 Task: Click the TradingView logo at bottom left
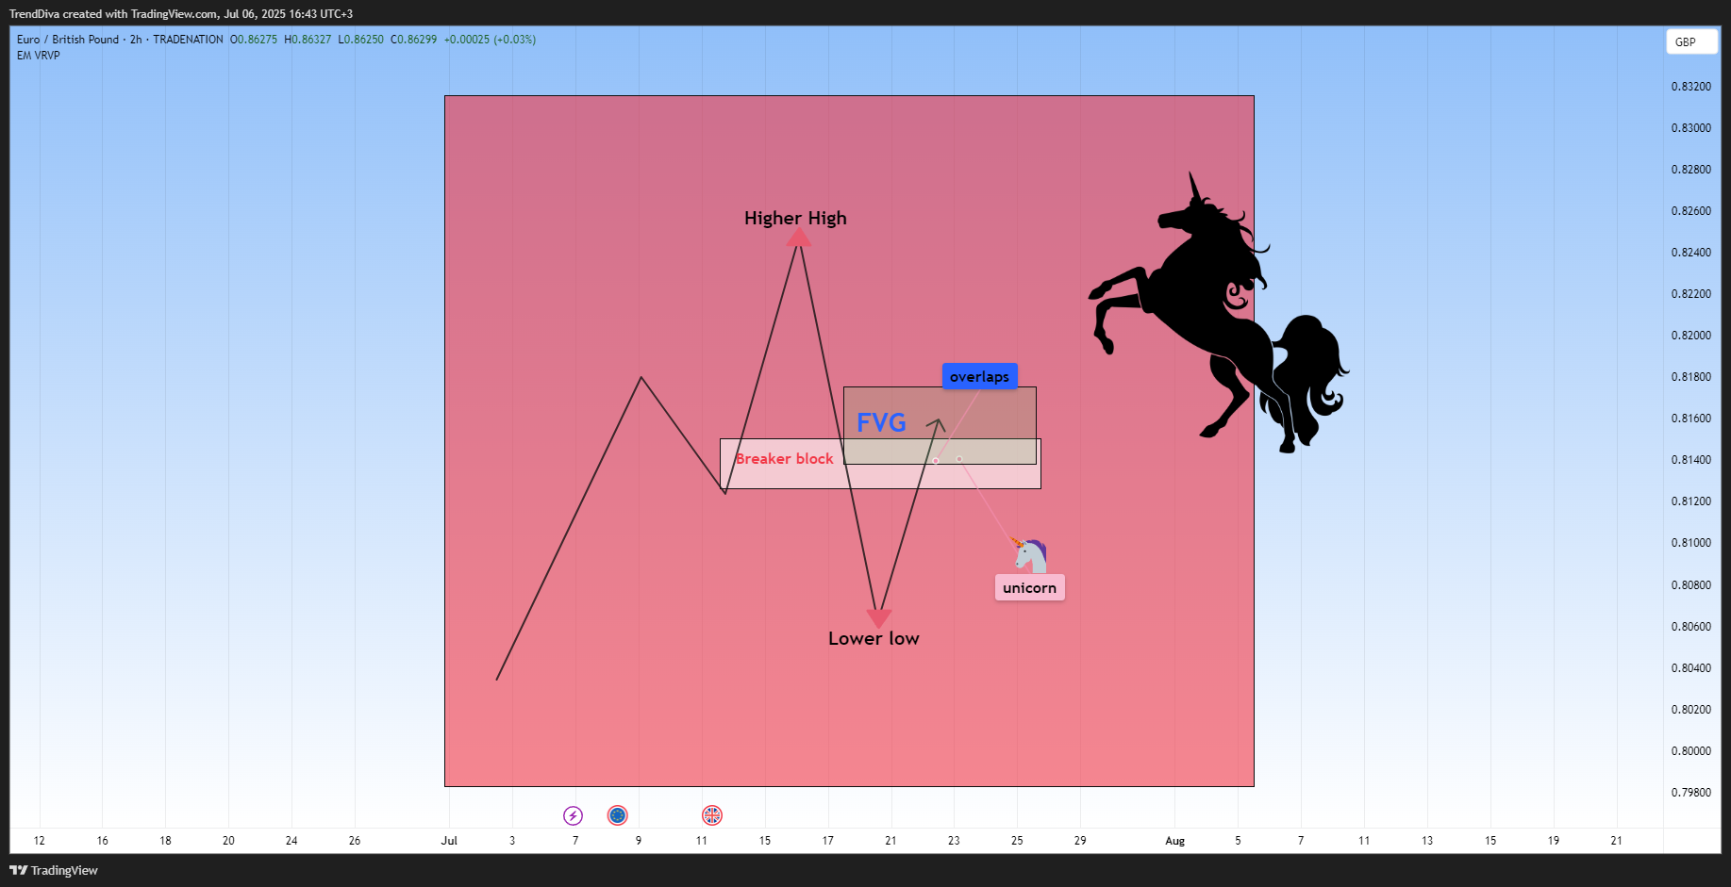click(54, 870)
